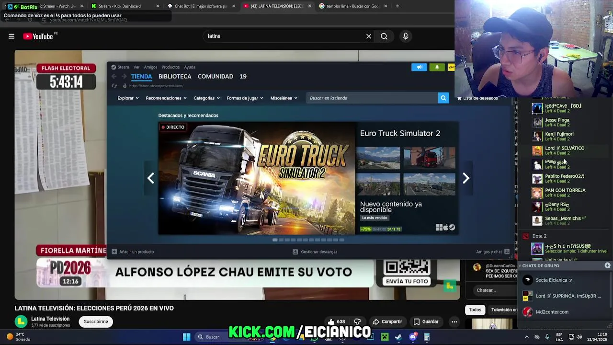
Task: Run the YouTube search magnifier button
Action: (384, 36)
